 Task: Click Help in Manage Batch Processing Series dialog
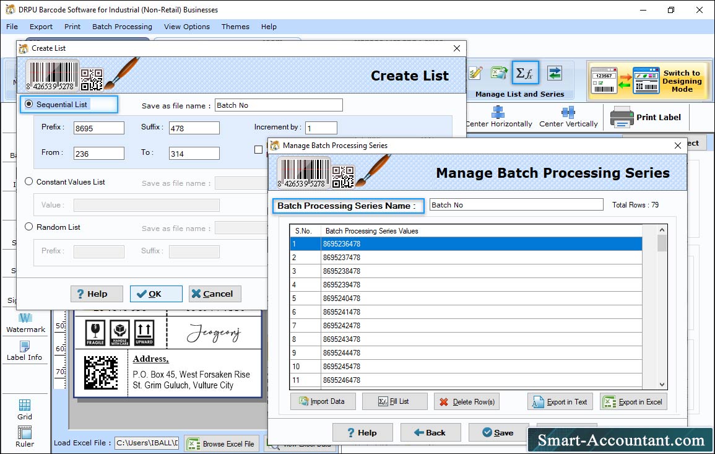pyautogui.click(x=362, y=432)
